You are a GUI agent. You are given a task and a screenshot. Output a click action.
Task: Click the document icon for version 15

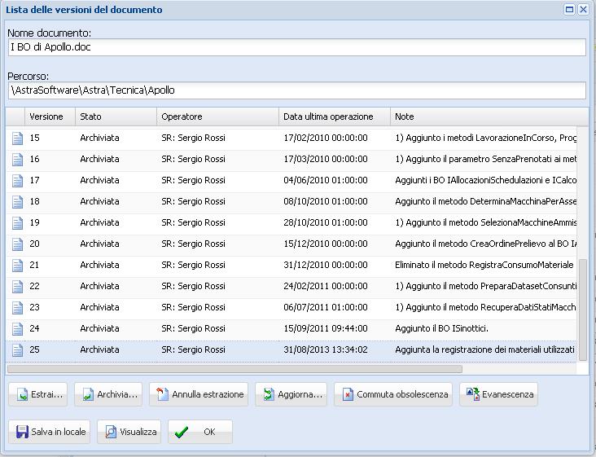pyautogui.click(x=17, y=138)
